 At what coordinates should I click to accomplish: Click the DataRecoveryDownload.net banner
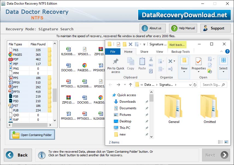184,15
